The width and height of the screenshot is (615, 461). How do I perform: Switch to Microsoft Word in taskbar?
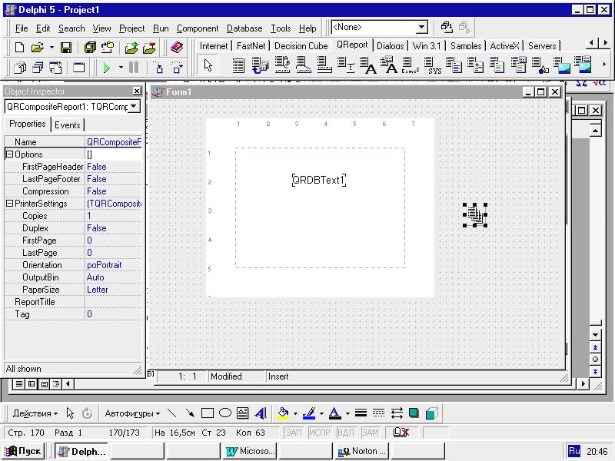250,451
